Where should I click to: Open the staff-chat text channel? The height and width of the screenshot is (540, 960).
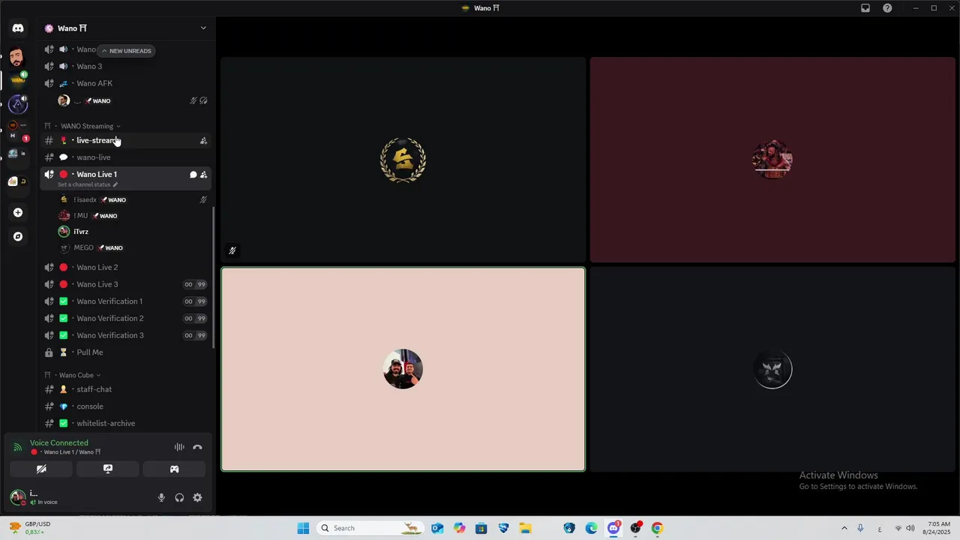125,389
